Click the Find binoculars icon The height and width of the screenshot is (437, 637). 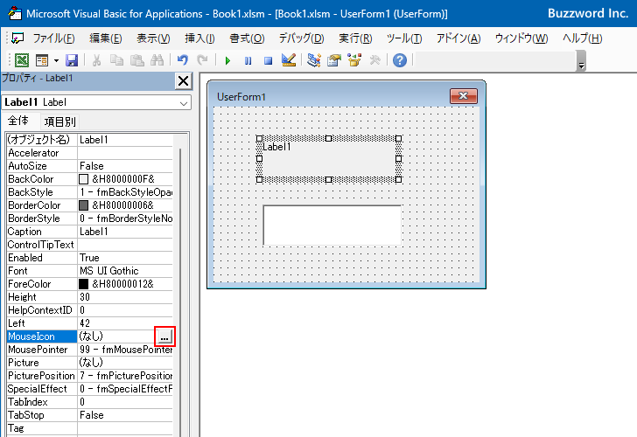157,60
